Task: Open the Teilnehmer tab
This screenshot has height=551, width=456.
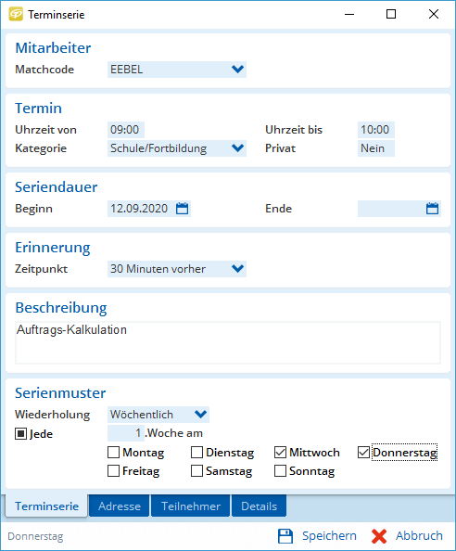Action: (x=191, y=506)
